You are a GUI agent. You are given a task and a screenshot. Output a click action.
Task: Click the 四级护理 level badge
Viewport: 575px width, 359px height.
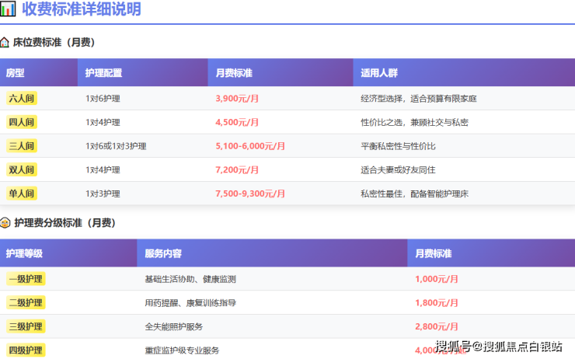click(x=26, y=350)
